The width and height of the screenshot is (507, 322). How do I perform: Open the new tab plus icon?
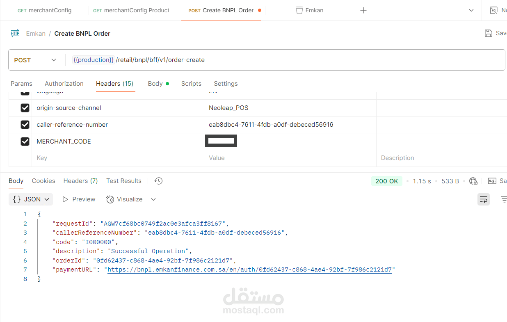coord(363,10)
